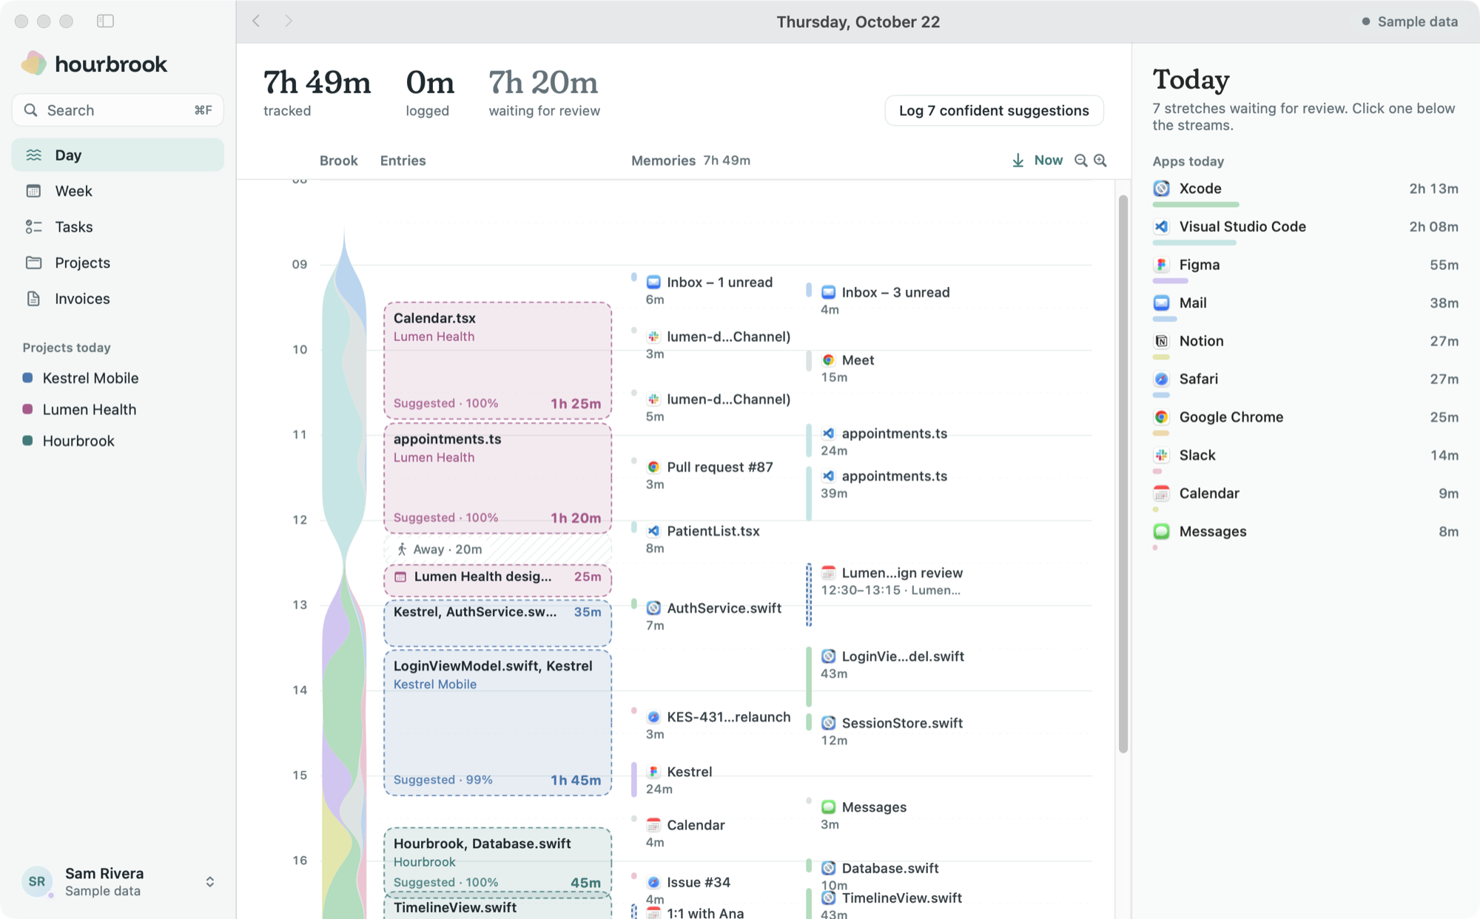This screenshot has width=1480, height=919.
Task: Open the appointments.ts suggested 1h 20m entry
Action: [497, 478]
